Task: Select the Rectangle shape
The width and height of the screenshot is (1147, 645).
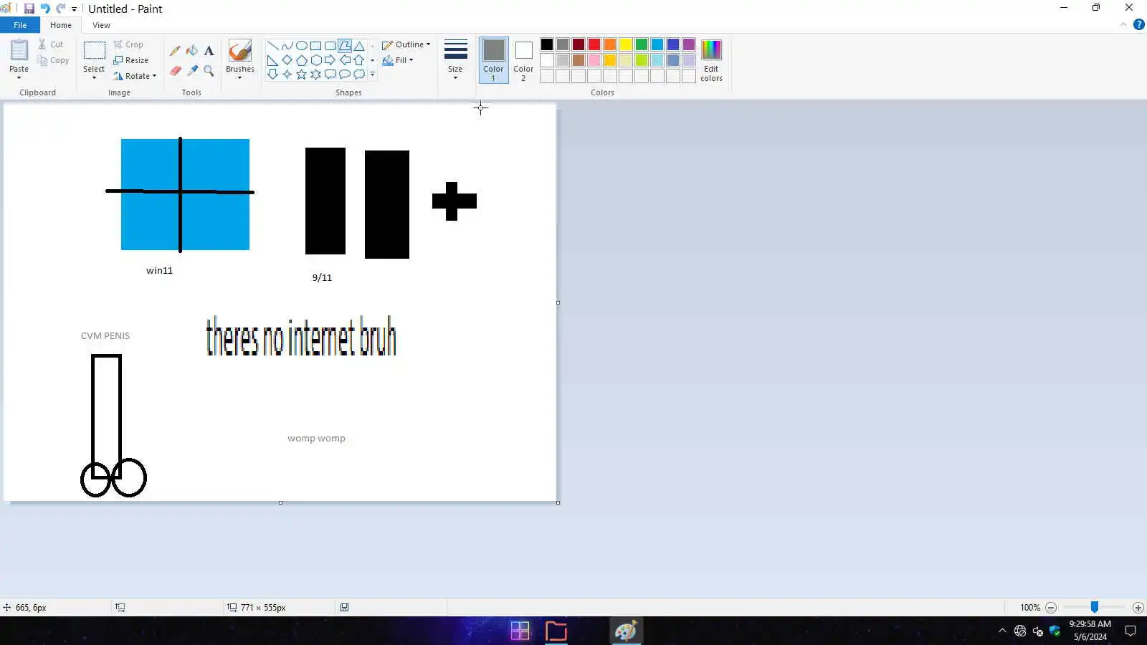Action: pos(315,46)
